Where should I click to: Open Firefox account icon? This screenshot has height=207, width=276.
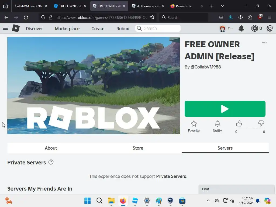[x=240, y=18]
